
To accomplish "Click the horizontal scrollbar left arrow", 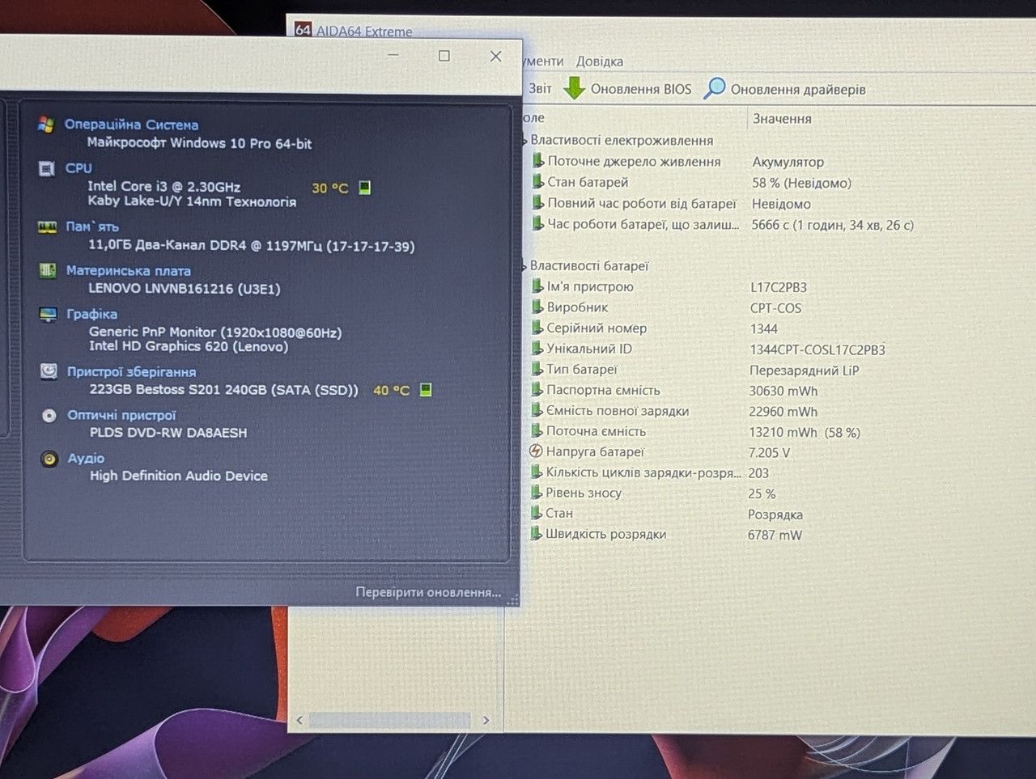I will click(x=299, y=720).
